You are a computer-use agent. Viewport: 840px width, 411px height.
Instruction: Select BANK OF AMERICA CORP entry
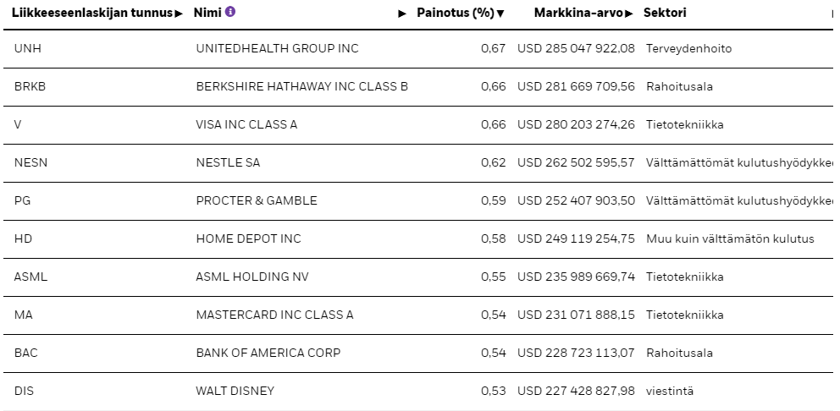coord(268,352)
